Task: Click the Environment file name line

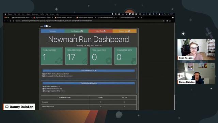Action: (x=58, y=76)
